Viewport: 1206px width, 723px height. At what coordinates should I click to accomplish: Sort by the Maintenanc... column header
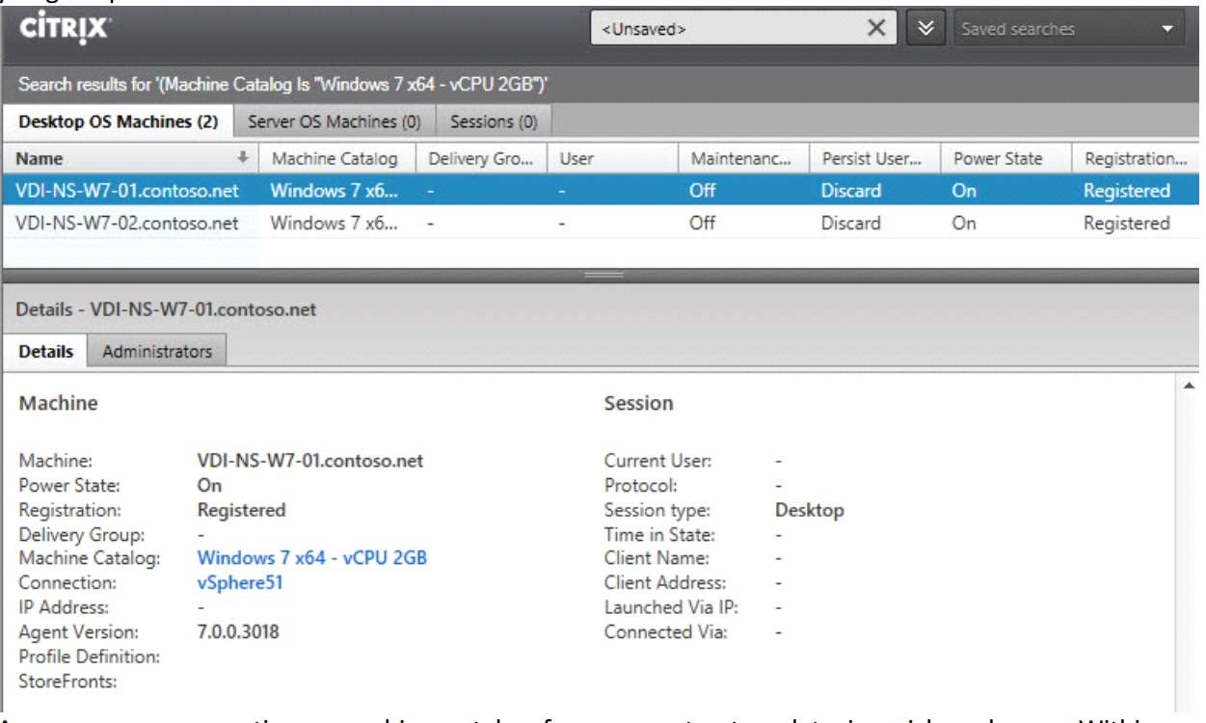coord(743,158)
